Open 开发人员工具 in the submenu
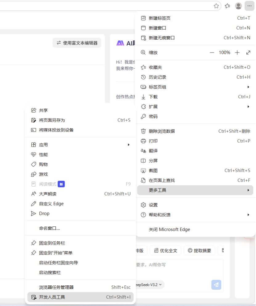This screenshot has width=256, height=306. pos(80,297)
